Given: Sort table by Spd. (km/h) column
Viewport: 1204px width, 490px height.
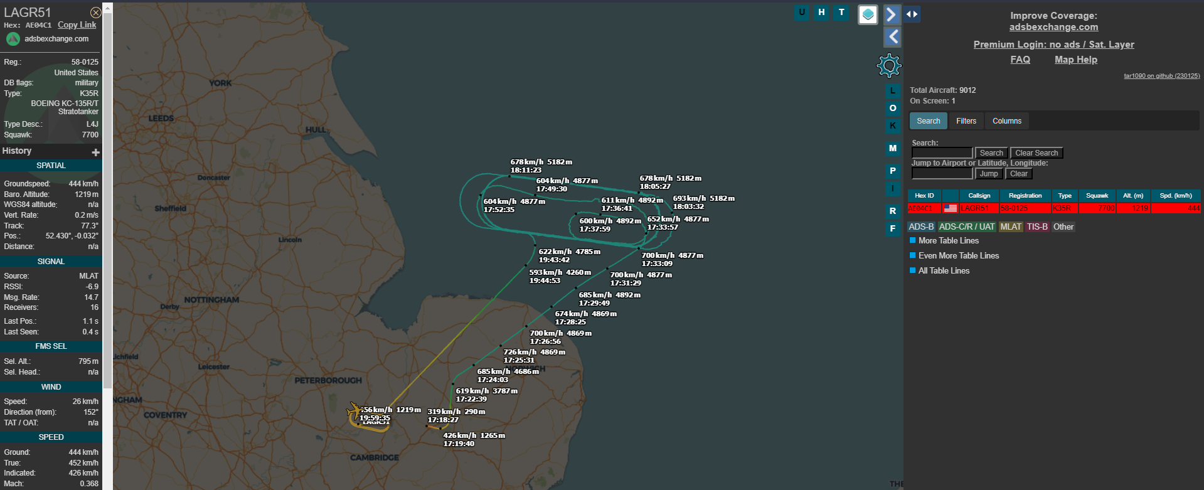Looking at the screenshot, I should tap(1176, 196).
